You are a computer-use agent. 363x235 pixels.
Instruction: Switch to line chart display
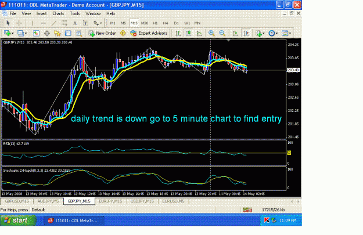pyautogui.click(x=199, y=33)
